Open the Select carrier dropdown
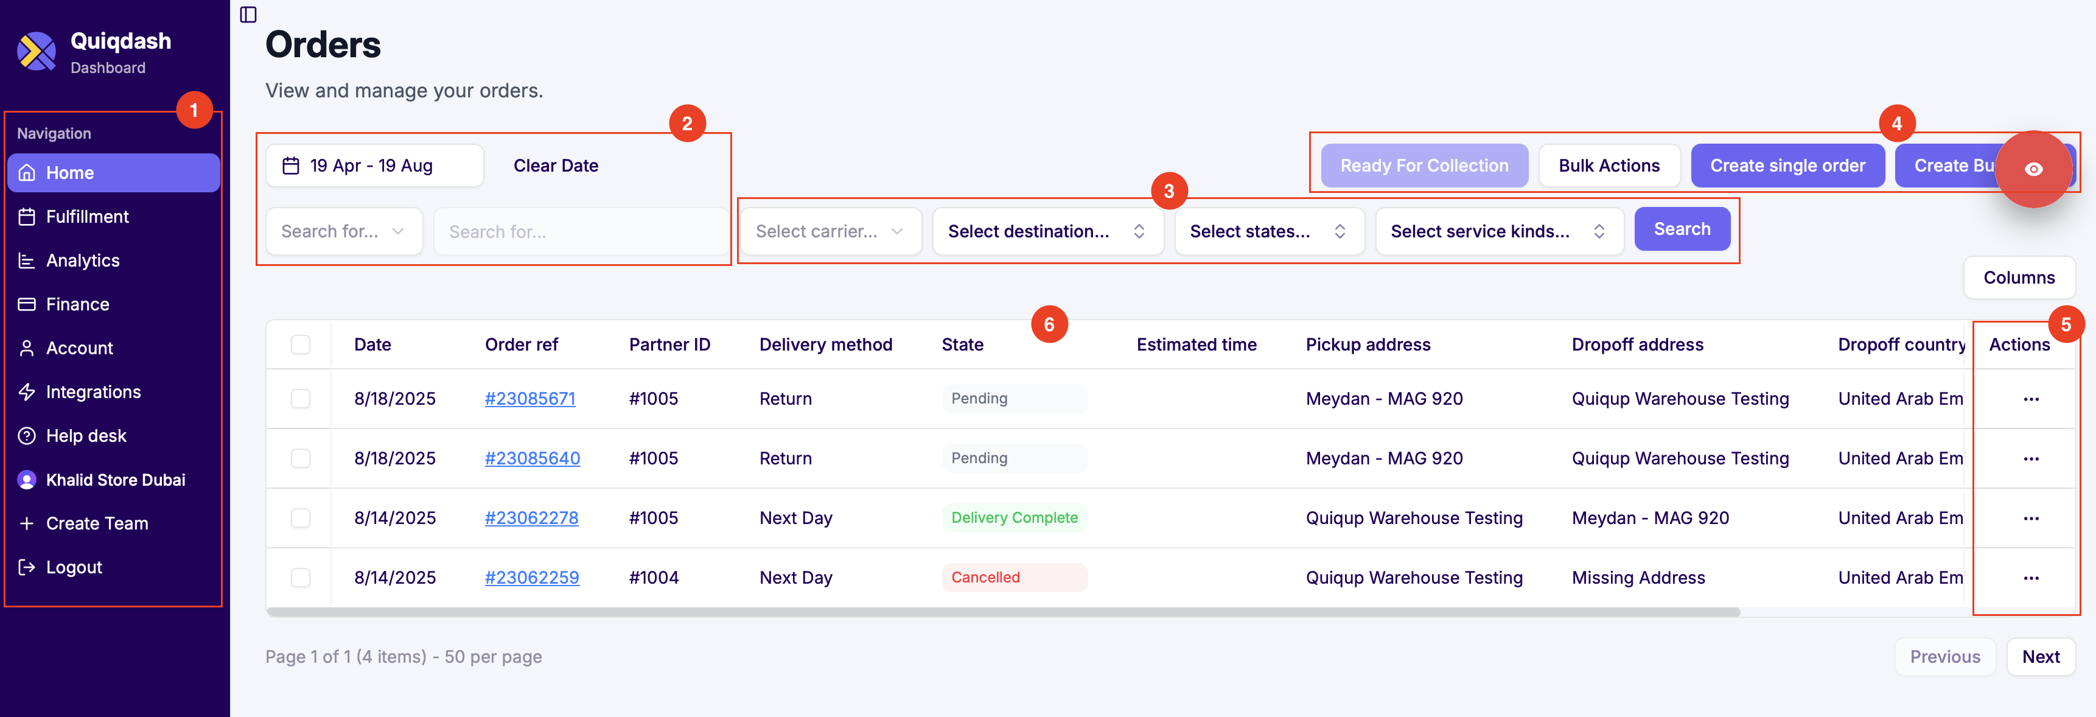 coord(829,231)
